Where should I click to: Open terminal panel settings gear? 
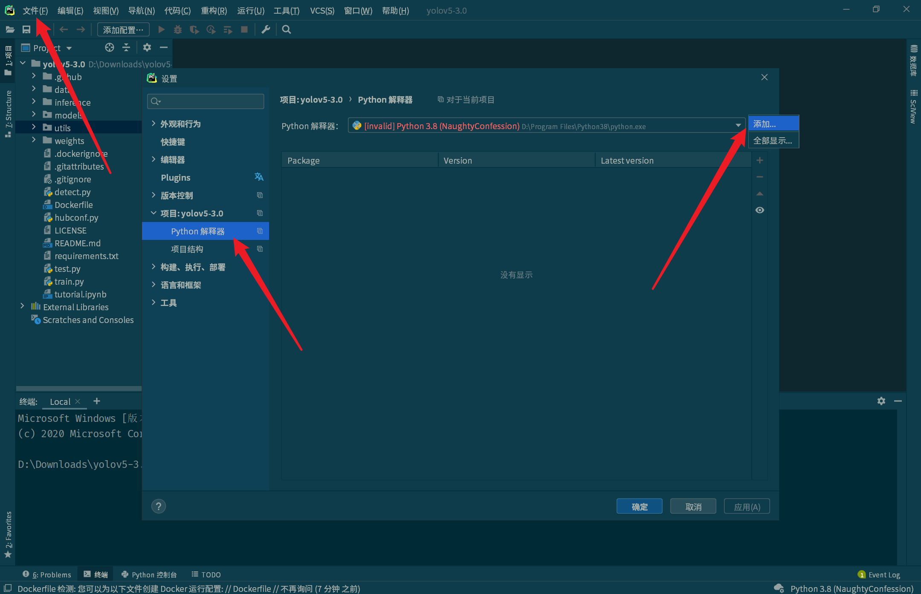pyautogui.click(x=881, y=401)
